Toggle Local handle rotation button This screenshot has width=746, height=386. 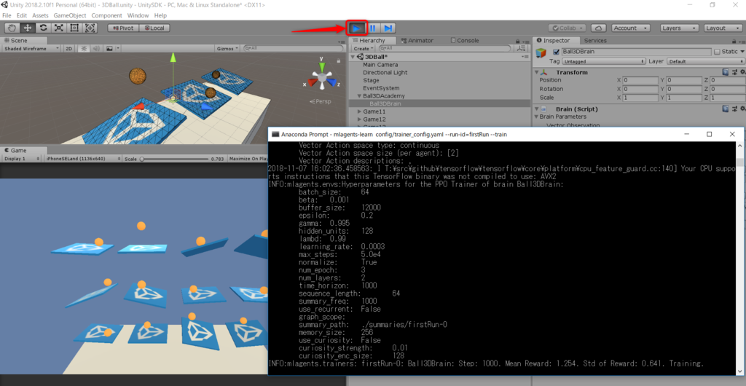click(x=154, y=28)
